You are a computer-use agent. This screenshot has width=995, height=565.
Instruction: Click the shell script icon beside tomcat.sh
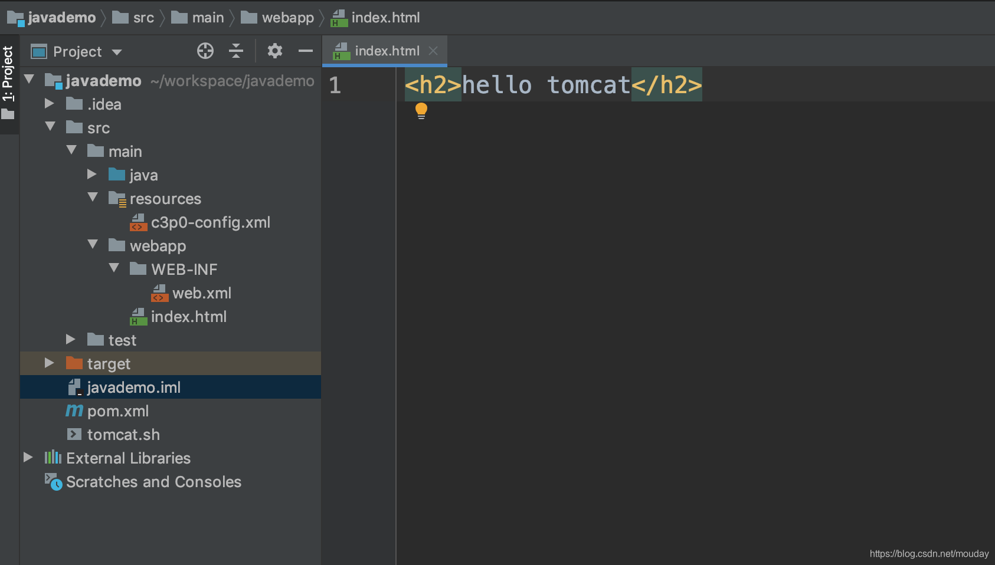tap(74, 434)
